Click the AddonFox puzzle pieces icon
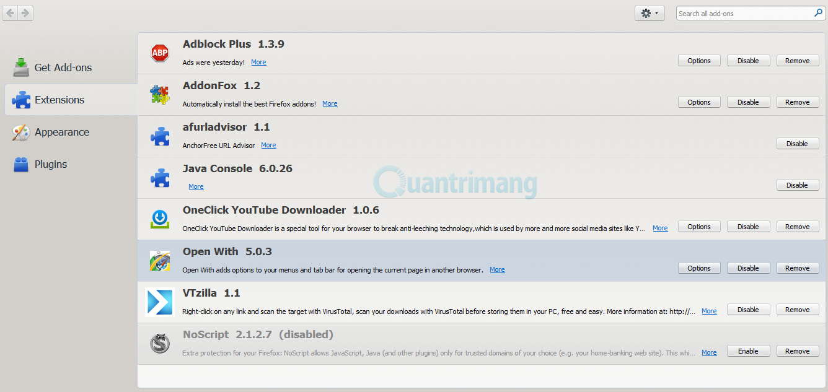 (x=160, y=95)
